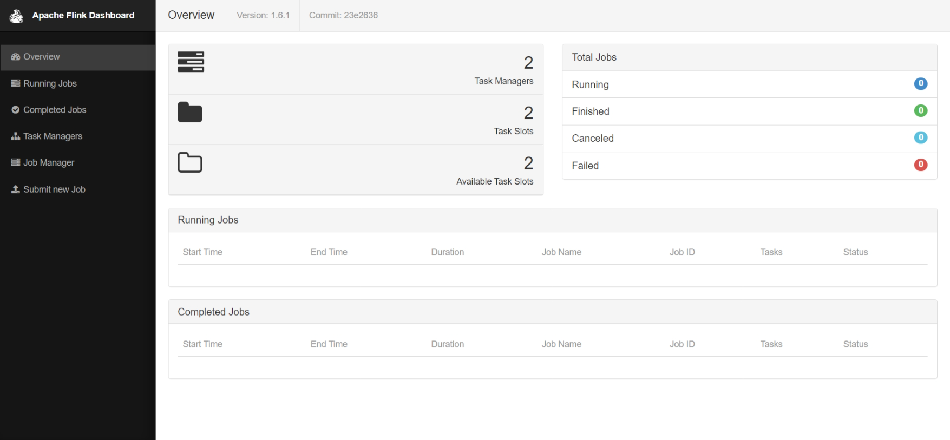Click Start Time header in Running Jobs table
Image resolution: width=950 pixels, height=440 pixels.
(x=202, y=252)
